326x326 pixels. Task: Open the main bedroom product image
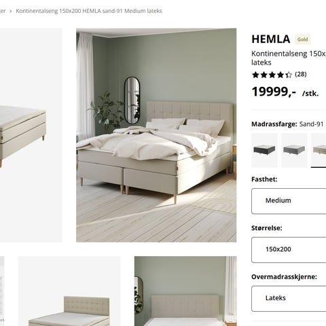point(156,135)
